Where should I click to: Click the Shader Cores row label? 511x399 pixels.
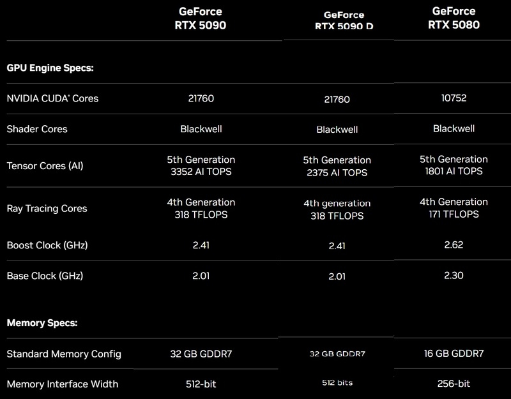[x=36, y=129]
